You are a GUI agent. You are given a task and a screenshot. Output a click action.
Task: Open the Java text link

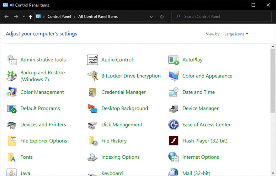25,173
